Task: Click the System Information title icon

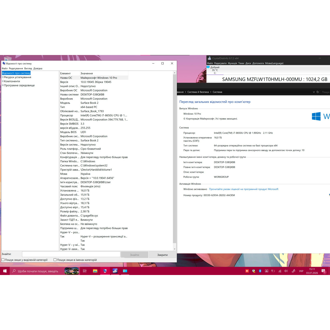Action: (x=4, y=64)
